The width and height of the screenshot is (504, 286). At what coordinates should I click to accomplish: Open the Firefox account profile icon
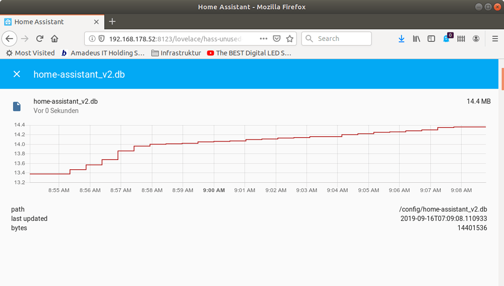(476, 38)
